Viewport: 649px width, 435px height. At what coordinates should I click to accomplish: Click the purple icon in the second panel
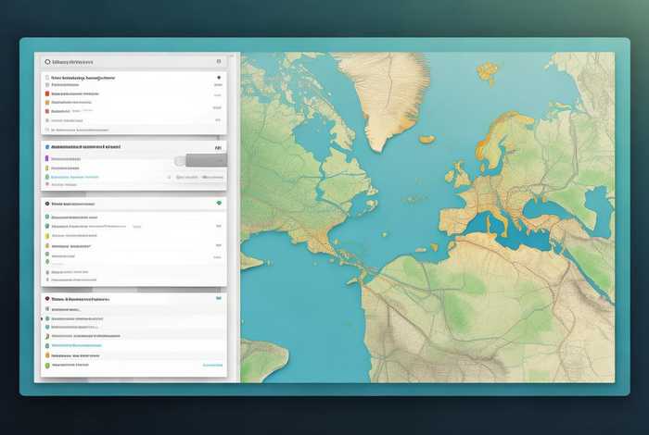[x=45, y=159]
